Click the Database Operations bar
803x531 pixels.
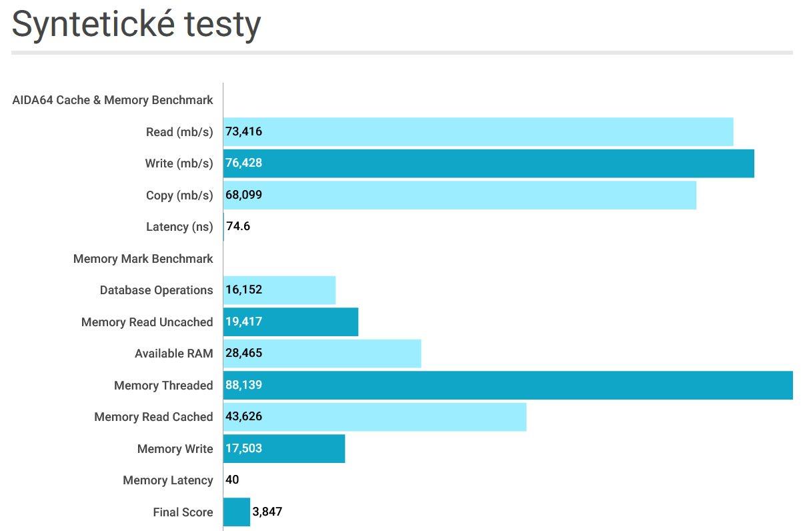(279, 290)
